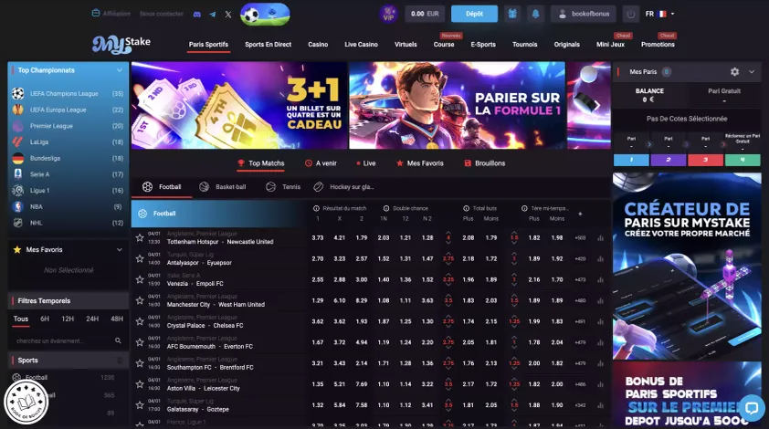769x429 pixels.
Task: Favorite Galatasaray - Goztepe match star
Action: pos(140,405)
